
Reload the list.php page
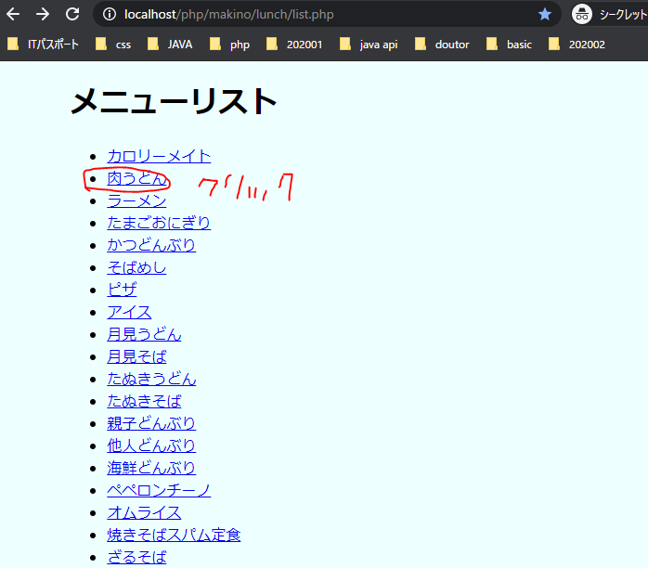(x=72, y=15)
